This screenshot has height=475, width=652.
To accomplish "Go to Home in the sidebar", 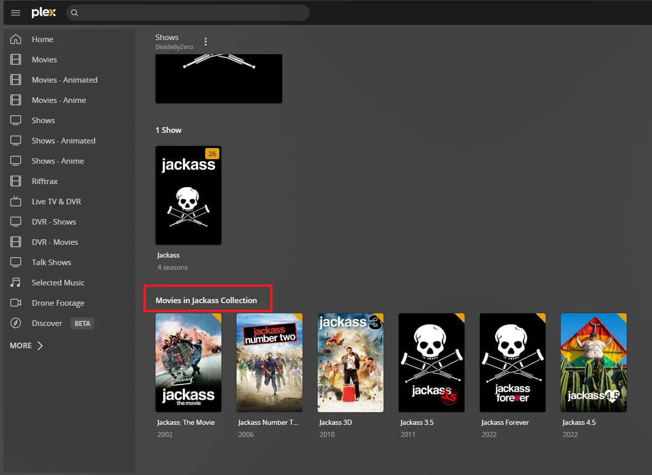I will (43, 39).
